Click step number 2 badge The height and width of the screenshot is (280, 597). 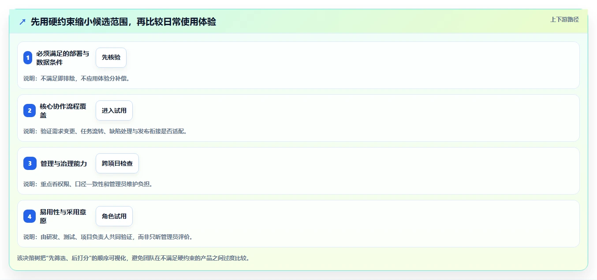30,111
